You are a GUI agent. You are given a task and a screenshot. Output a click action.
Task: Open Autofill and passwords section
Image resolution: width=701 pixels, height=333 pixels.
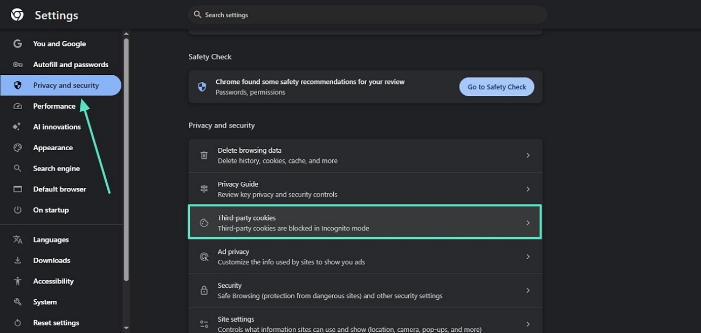[x=71, y=65]
